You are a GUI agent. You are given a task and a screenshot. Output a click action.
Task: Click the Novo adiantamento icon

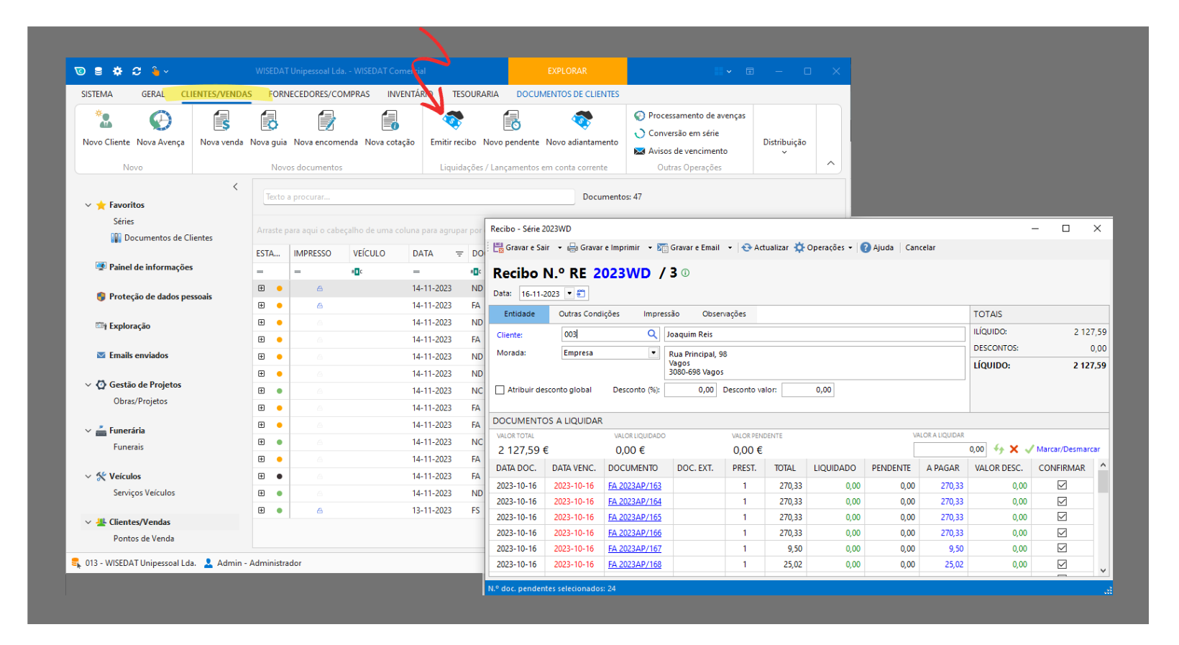(x=582, y=121)
